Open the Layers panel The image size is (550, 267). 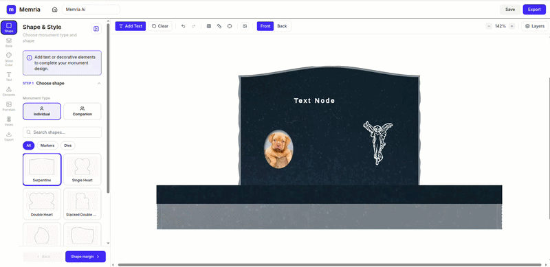[535, 26]
